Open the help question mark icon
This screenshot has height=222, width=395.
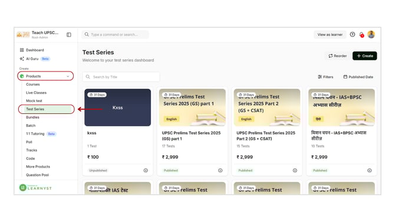click(x=353, y=34)
